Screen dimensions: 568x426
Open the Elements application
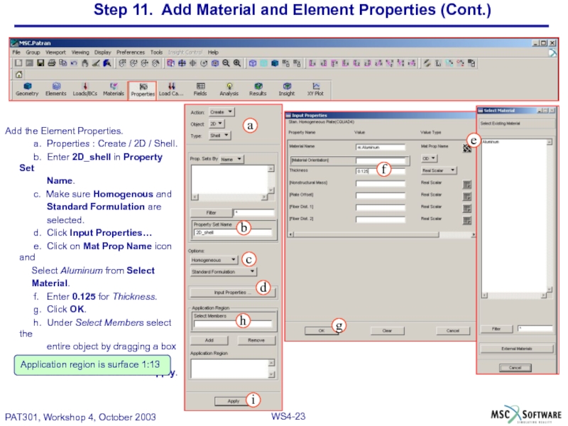click(56, 89)
